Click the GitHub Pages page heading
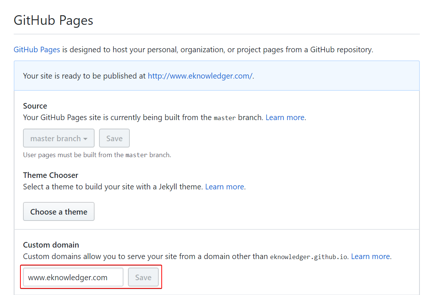This screenshot has width=428, height=295. [x=53, y=20]
